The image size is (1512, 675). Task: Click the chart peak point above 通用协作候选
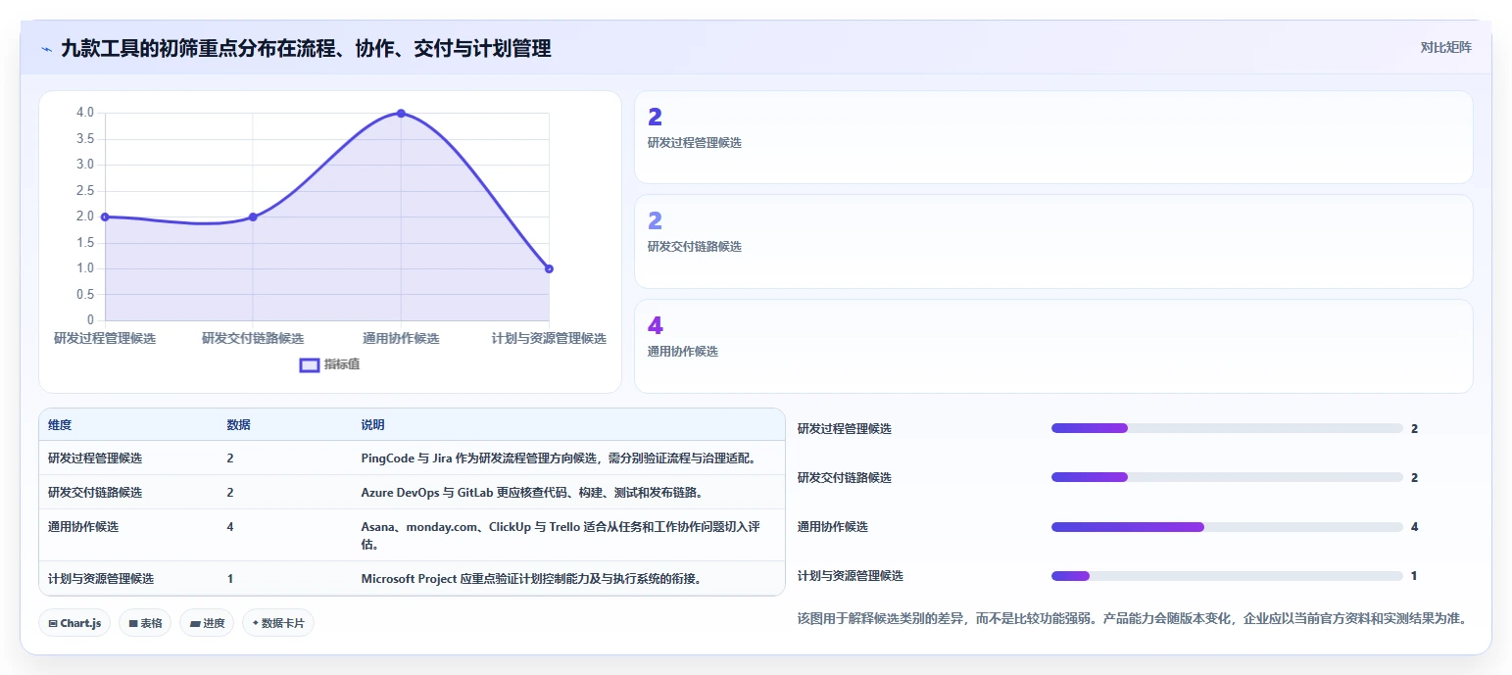[x=401, y=113]
